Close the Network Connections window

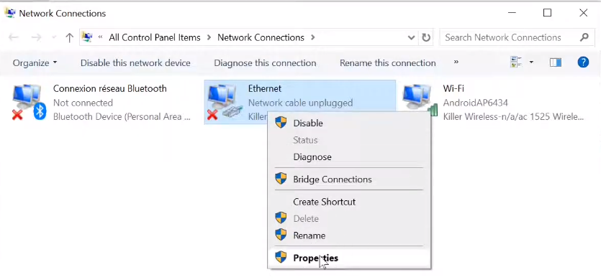click(584, 13)
